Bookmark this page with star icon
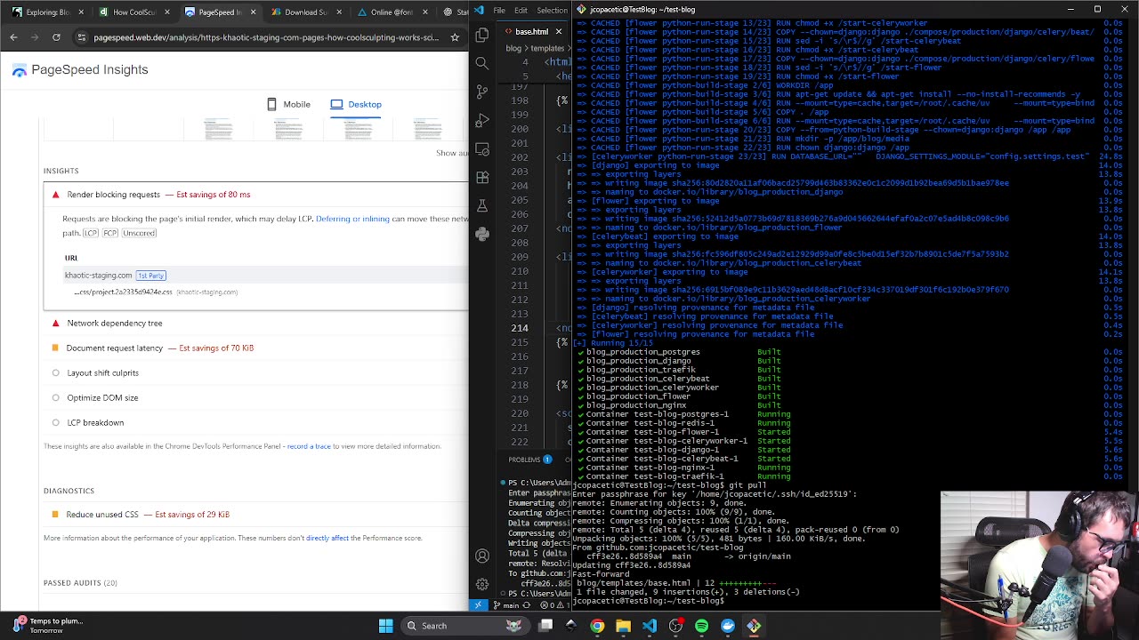This screenshot has width=1139, height=640. [455, 37]
